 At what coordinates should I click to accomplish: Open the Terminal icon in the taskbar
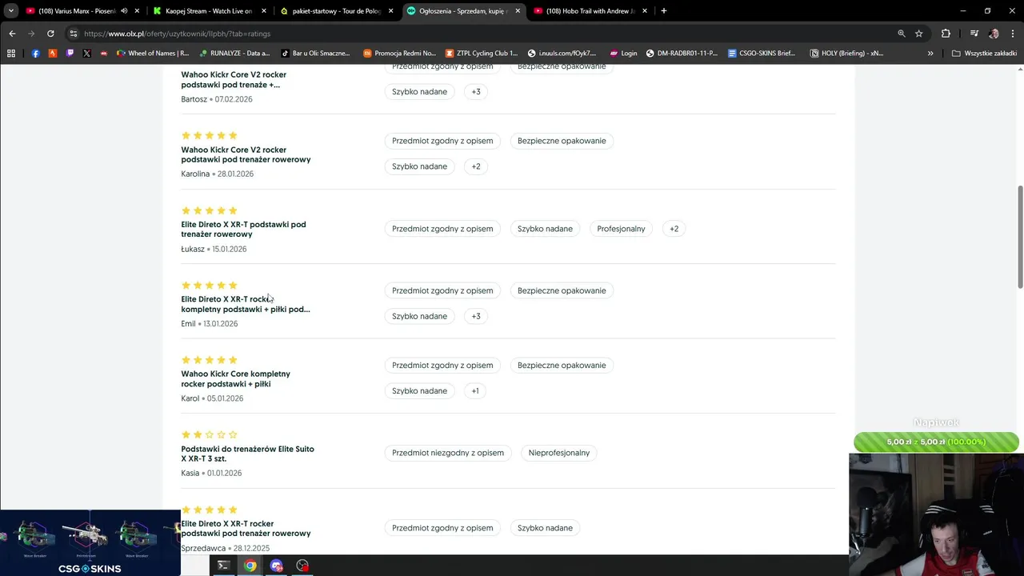pos(223,566)
